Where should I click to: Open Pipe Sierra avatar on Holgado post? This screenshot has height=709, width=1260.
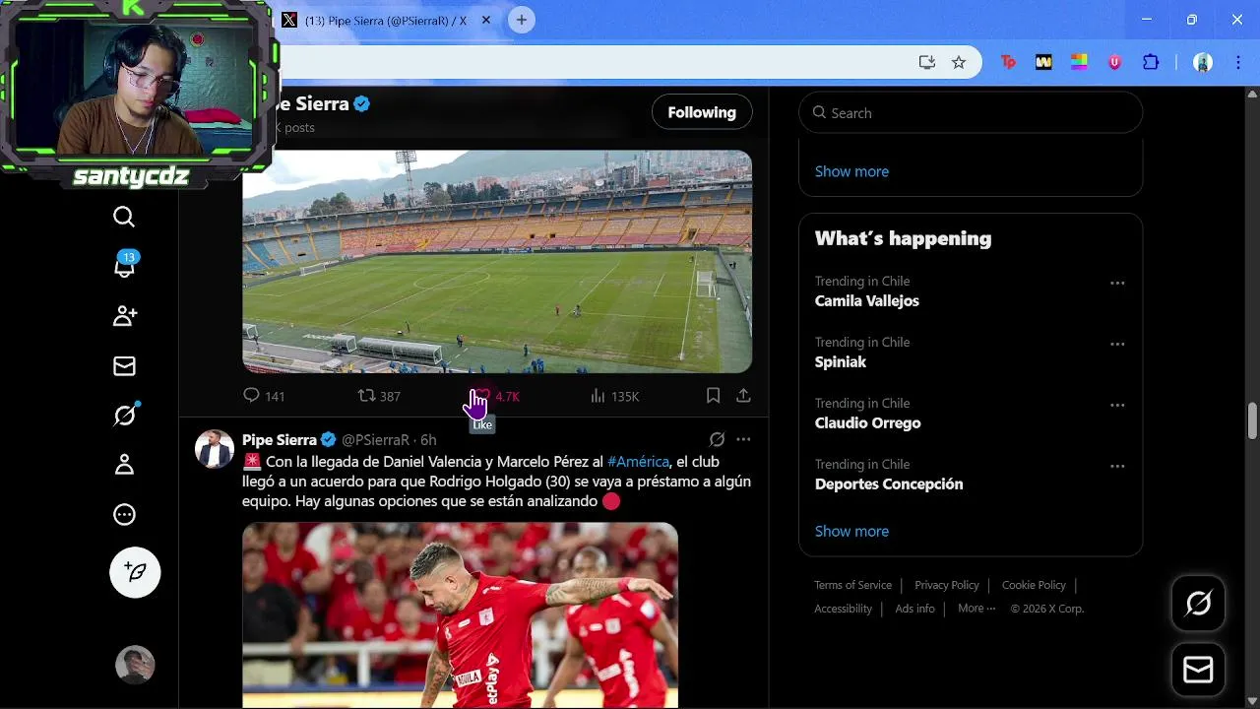click(x=215, y=449)
